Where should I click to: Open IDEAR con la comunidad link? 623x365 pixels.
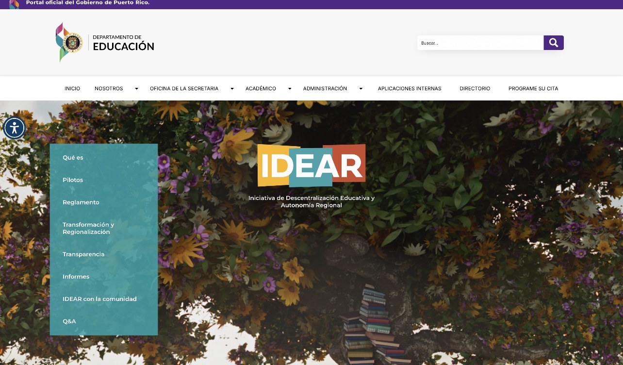[99, 299]
